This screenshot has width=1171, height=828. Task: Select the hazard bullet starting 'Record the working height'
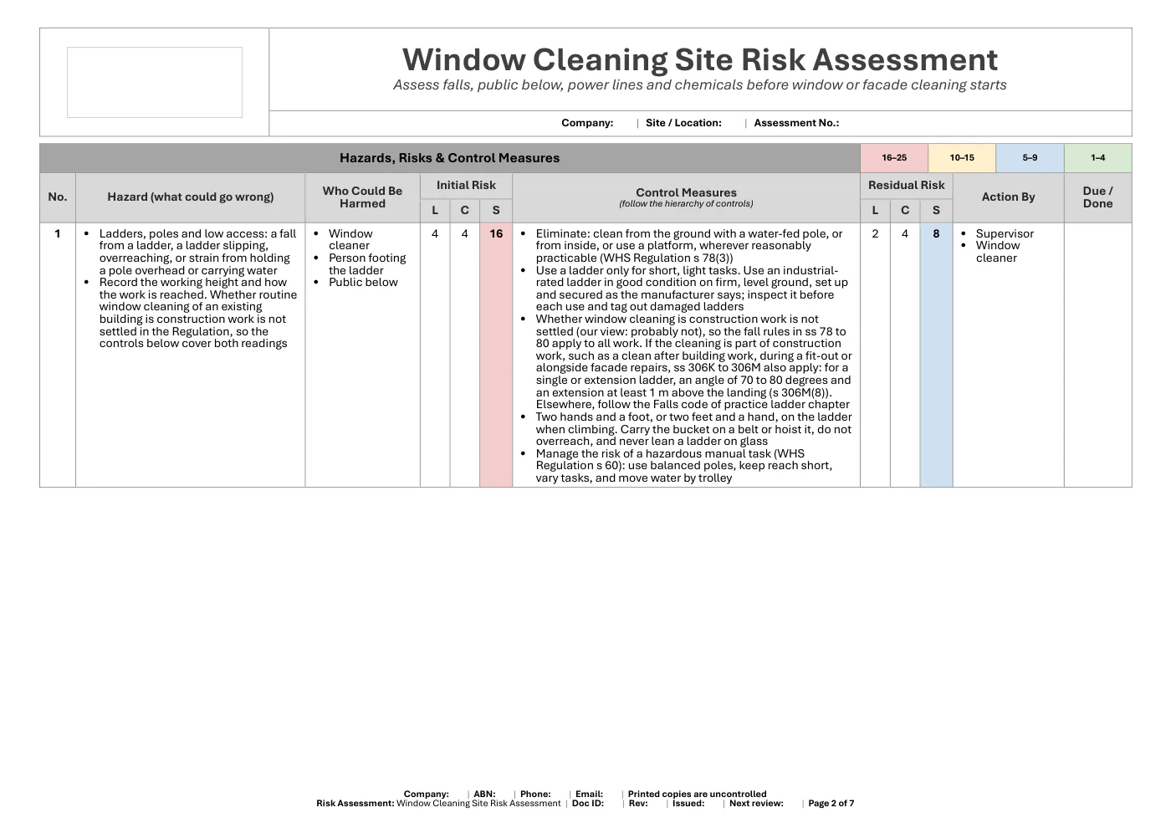[198, 313]
